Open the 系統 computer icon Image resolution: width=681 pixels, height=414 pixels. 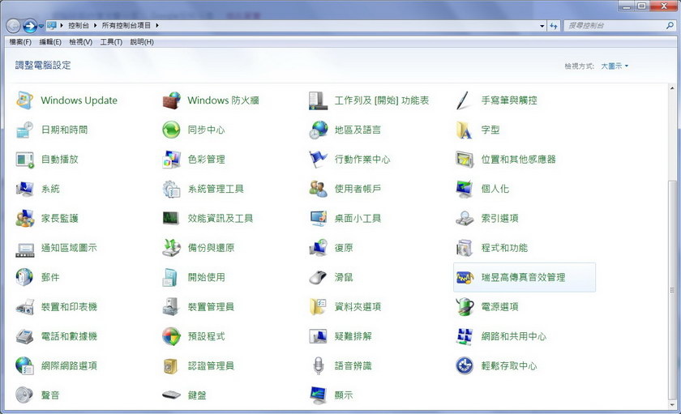coord(24,189)
